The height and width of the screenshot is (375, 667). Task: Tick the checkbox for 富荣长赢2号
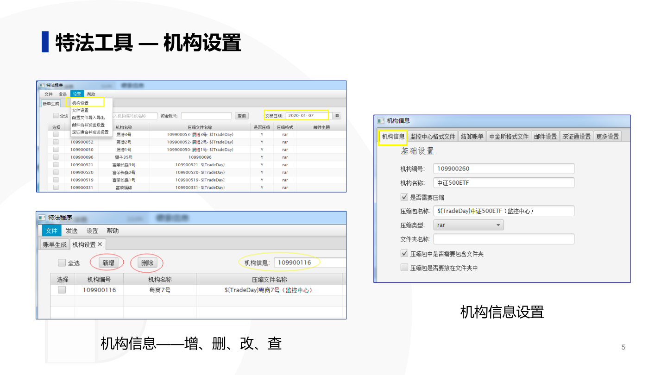coord(56,172)
